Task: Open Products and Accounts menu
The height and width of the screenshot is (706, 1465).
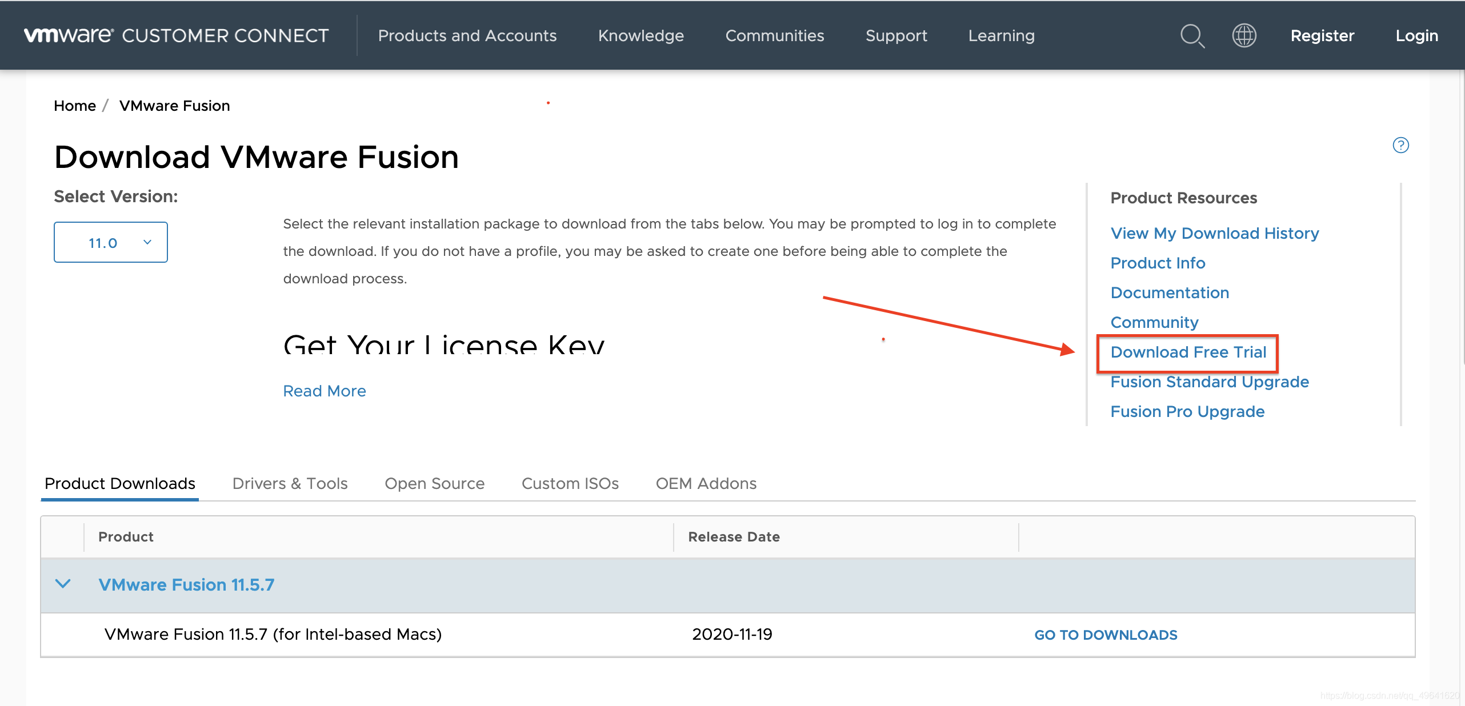Action: 467,35
